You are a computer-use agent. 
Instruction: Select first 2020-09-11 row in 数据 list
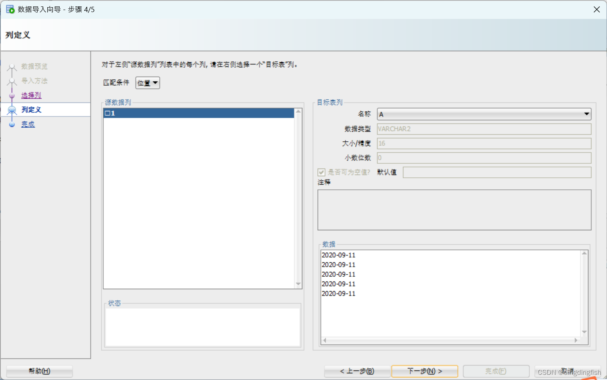click(x=339, y=255)
